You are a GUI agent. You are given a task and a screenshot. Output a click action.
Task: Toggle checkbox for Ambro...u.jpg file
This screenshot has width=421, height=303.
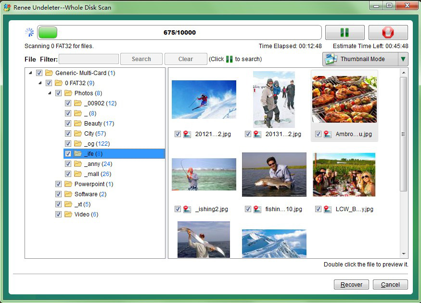point(318,134)
